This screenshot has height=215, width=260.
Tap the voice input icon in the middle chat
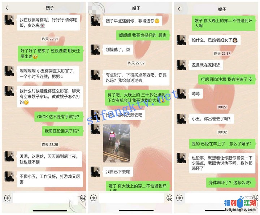point(94,198)
